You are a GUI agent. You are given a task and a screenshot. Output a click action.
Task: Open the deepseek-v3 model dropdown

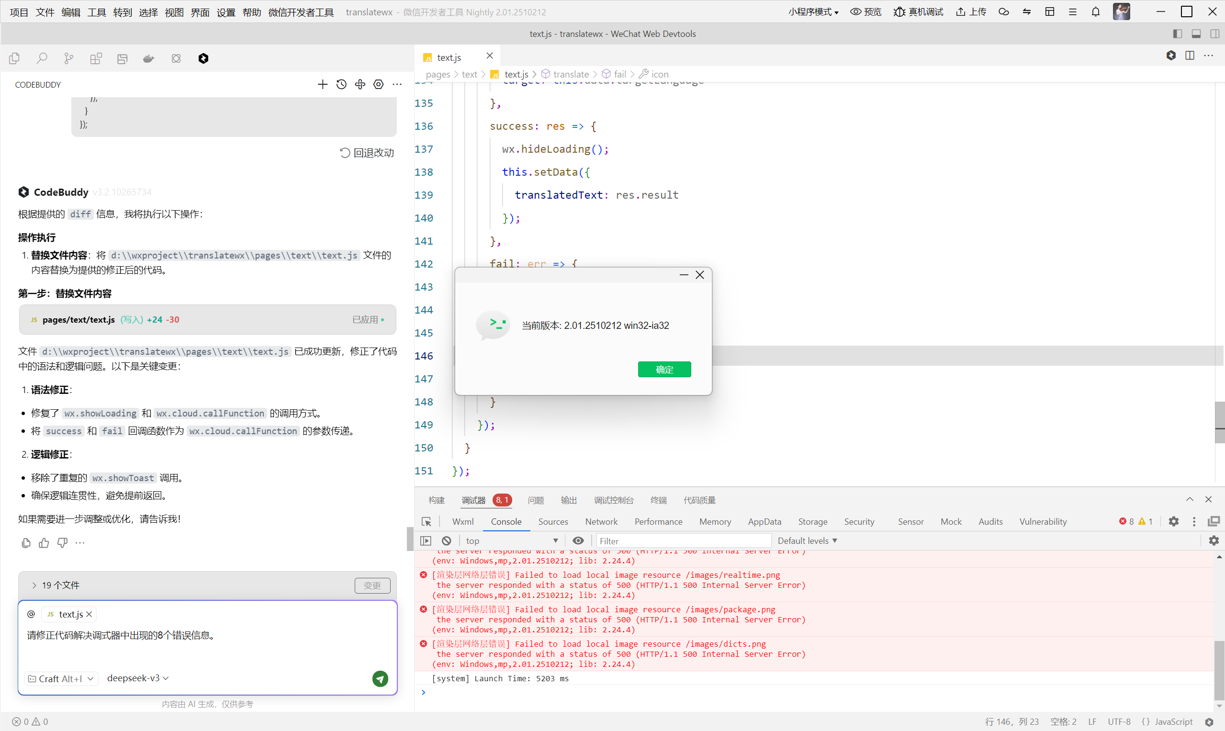pyautogui.click(x=137, y=678)
